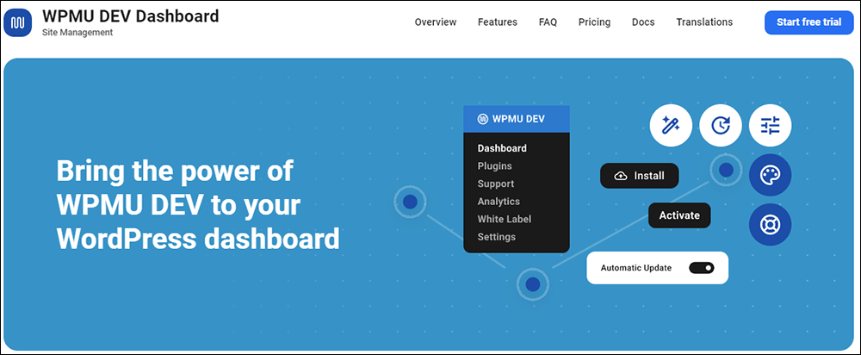Viewport: 861px width, 355px height.
Task: Open the Translations nav item
Action: tap(704, 22)
